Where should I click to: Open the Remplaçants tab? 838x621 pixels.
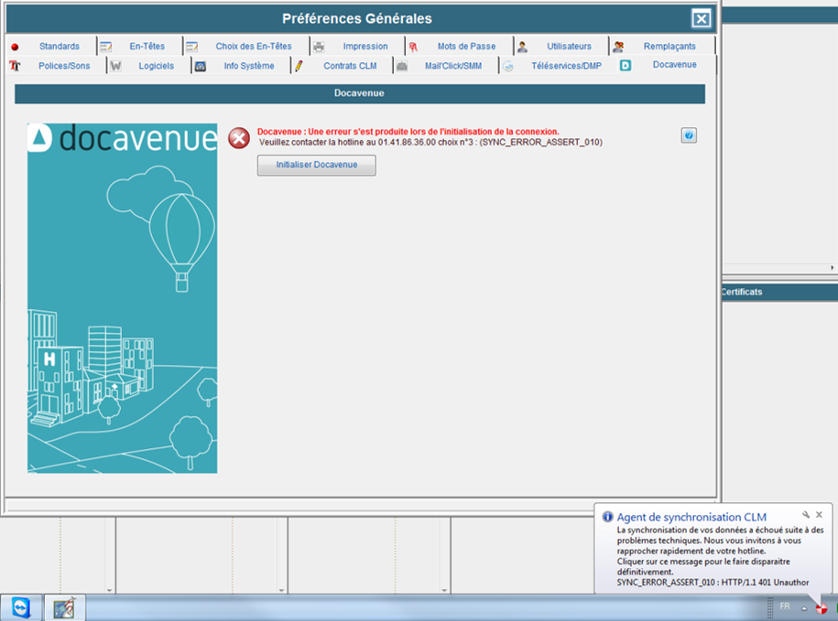click(669, 46)
